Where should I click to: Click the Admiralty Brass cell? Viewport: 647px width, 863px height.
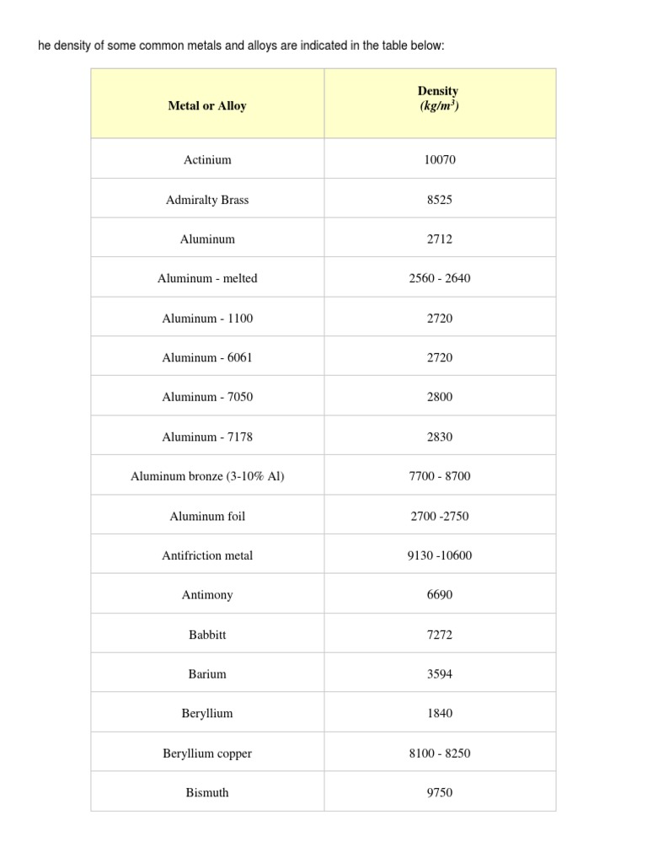click(207, 200)
